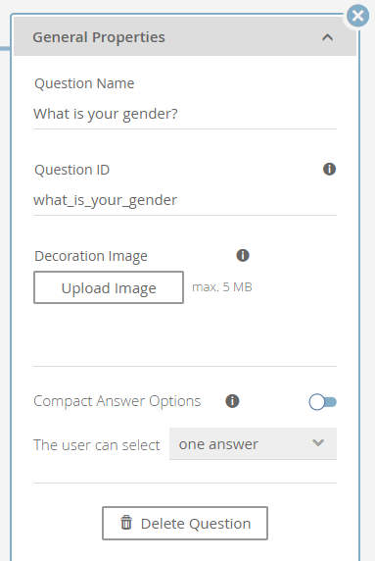Click the Delete Question button text

(196, 524)
